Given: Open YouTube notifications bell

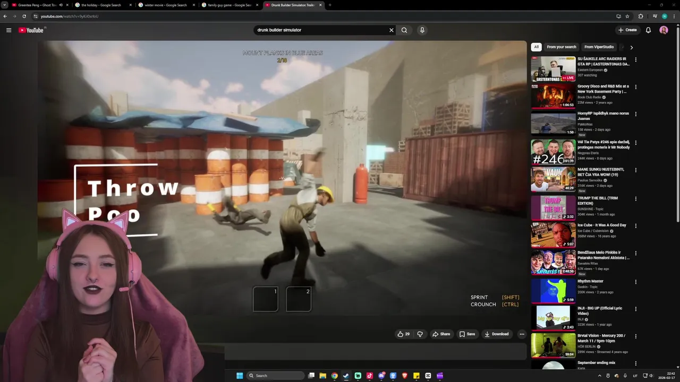Looking at the screenshot, I should (x=648, y=30).
